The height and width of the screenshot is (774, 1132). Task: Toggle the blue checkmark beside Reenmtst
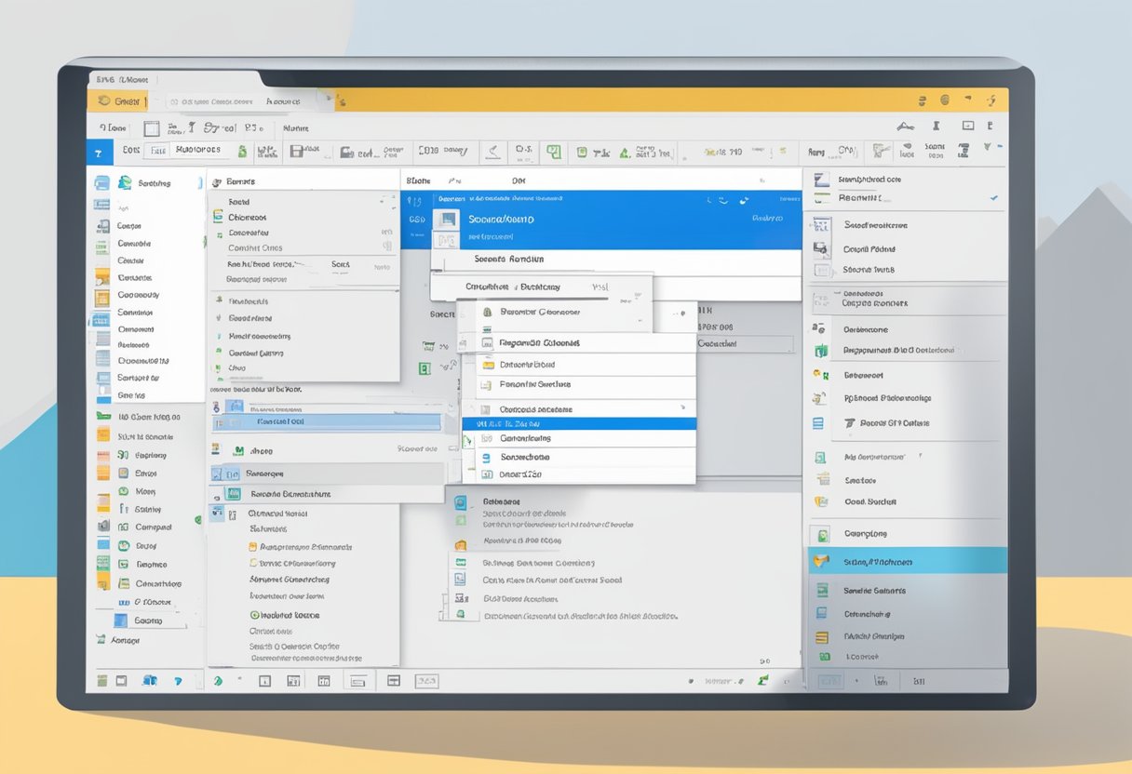[993, 197]
